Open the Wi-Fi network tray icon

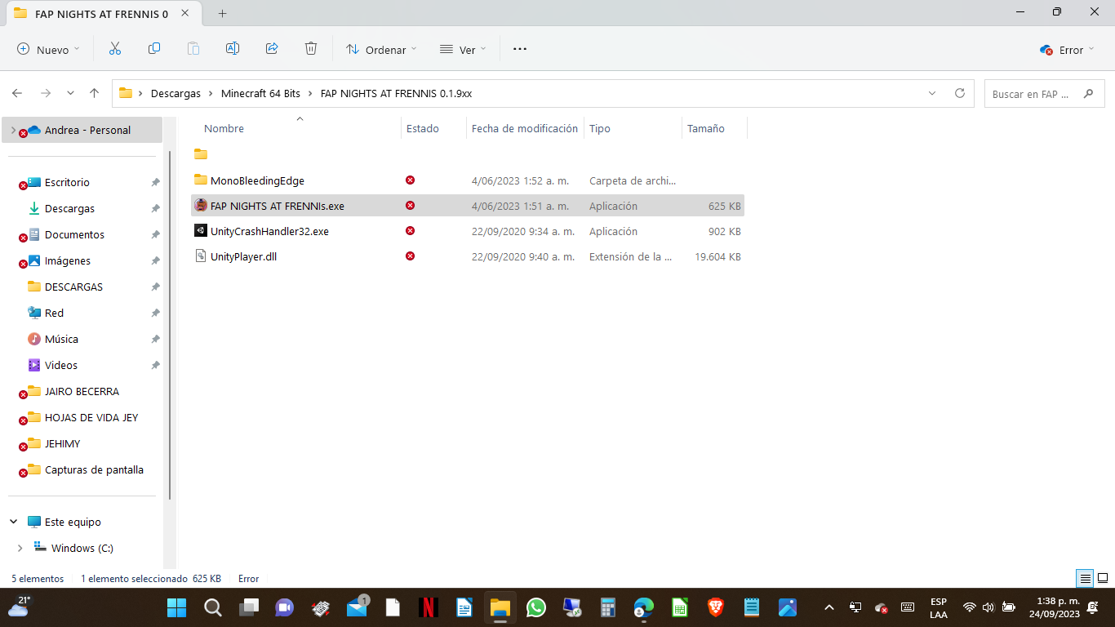[970, 607]
